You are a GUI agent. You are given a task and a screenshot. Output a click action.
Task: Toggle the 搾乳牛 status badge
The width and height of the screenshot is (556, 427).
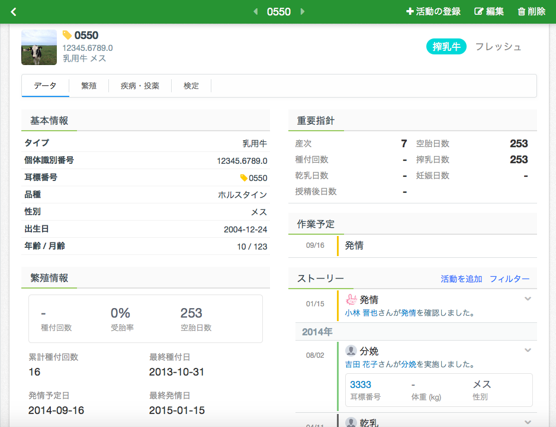[x=446, y=47]
